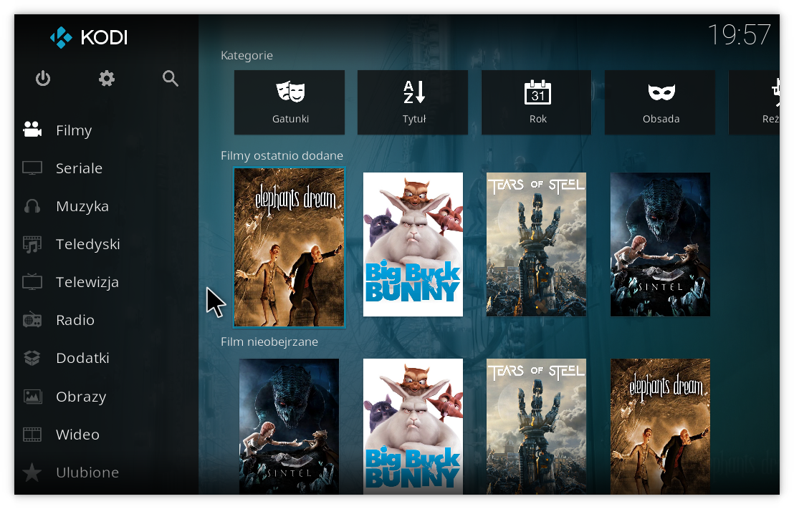
Task: Select Elephants Dream in recently added
Action: (289, 248)
